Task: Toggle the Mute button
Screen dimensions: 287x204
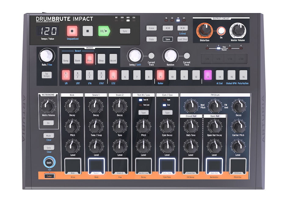Action: (x=49, y=136)
